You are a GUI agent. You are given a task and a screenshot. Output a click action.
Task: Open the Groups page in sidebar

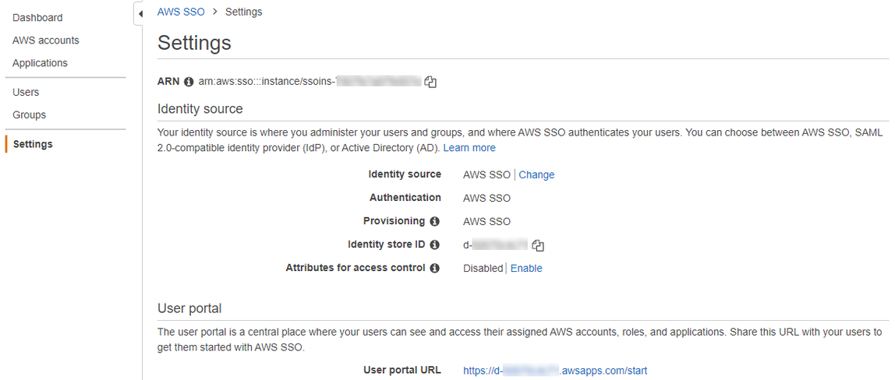coord(29,115)
